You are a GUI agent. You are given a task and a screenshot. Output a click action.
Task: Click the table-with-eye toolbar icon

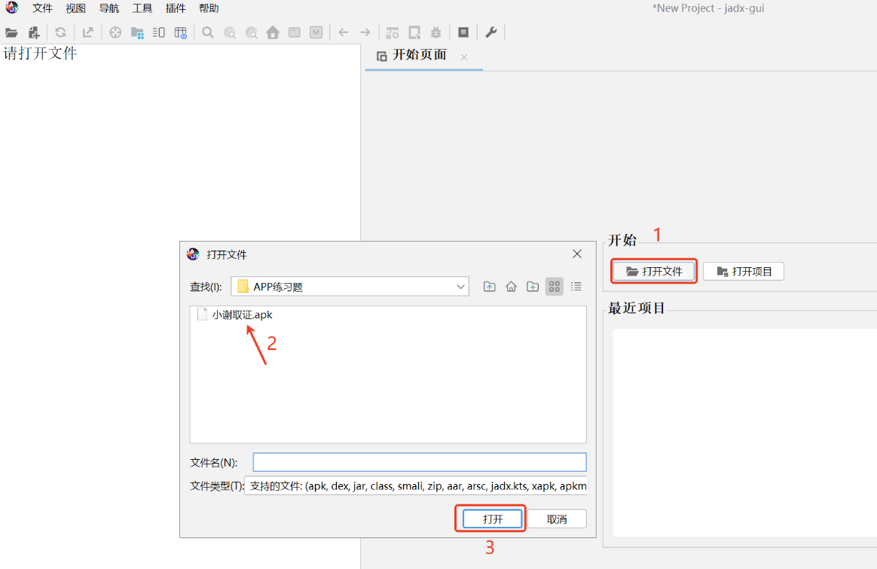click(x=181, y=32)
